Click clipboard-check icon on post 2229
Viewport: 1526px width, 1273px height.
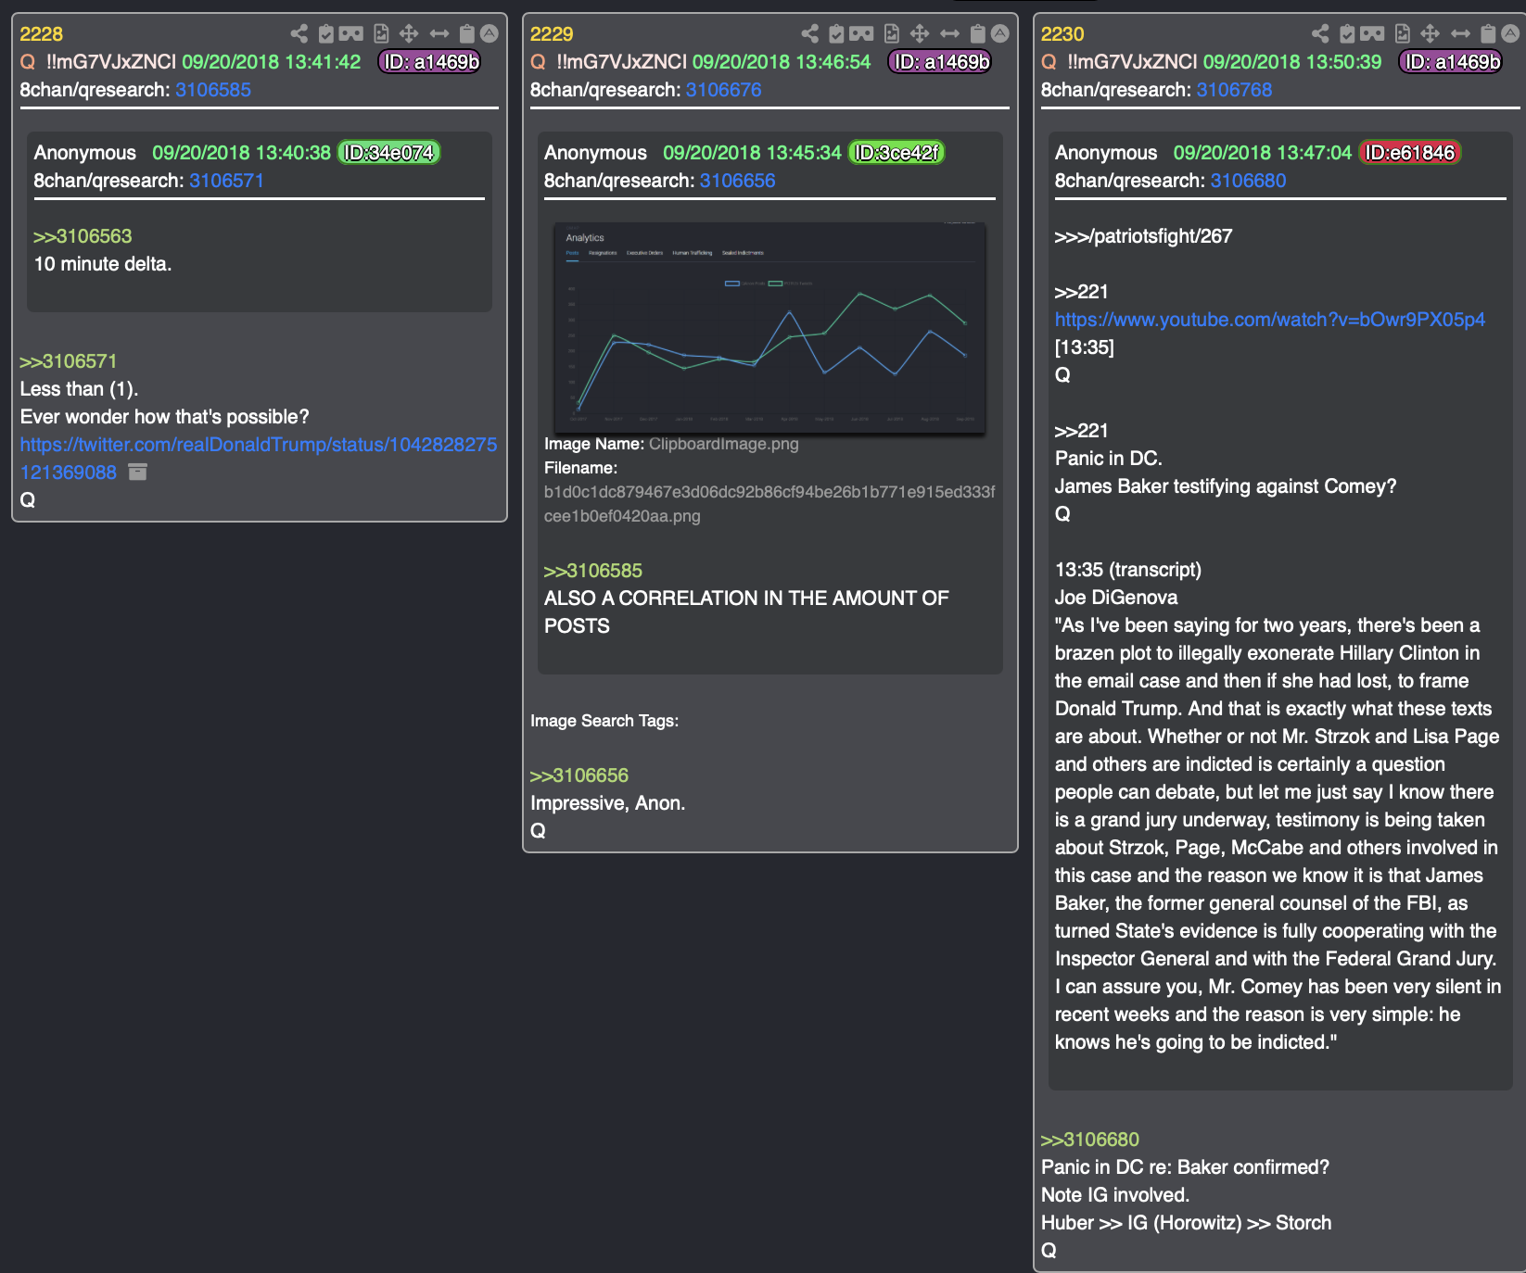point(837,34)
